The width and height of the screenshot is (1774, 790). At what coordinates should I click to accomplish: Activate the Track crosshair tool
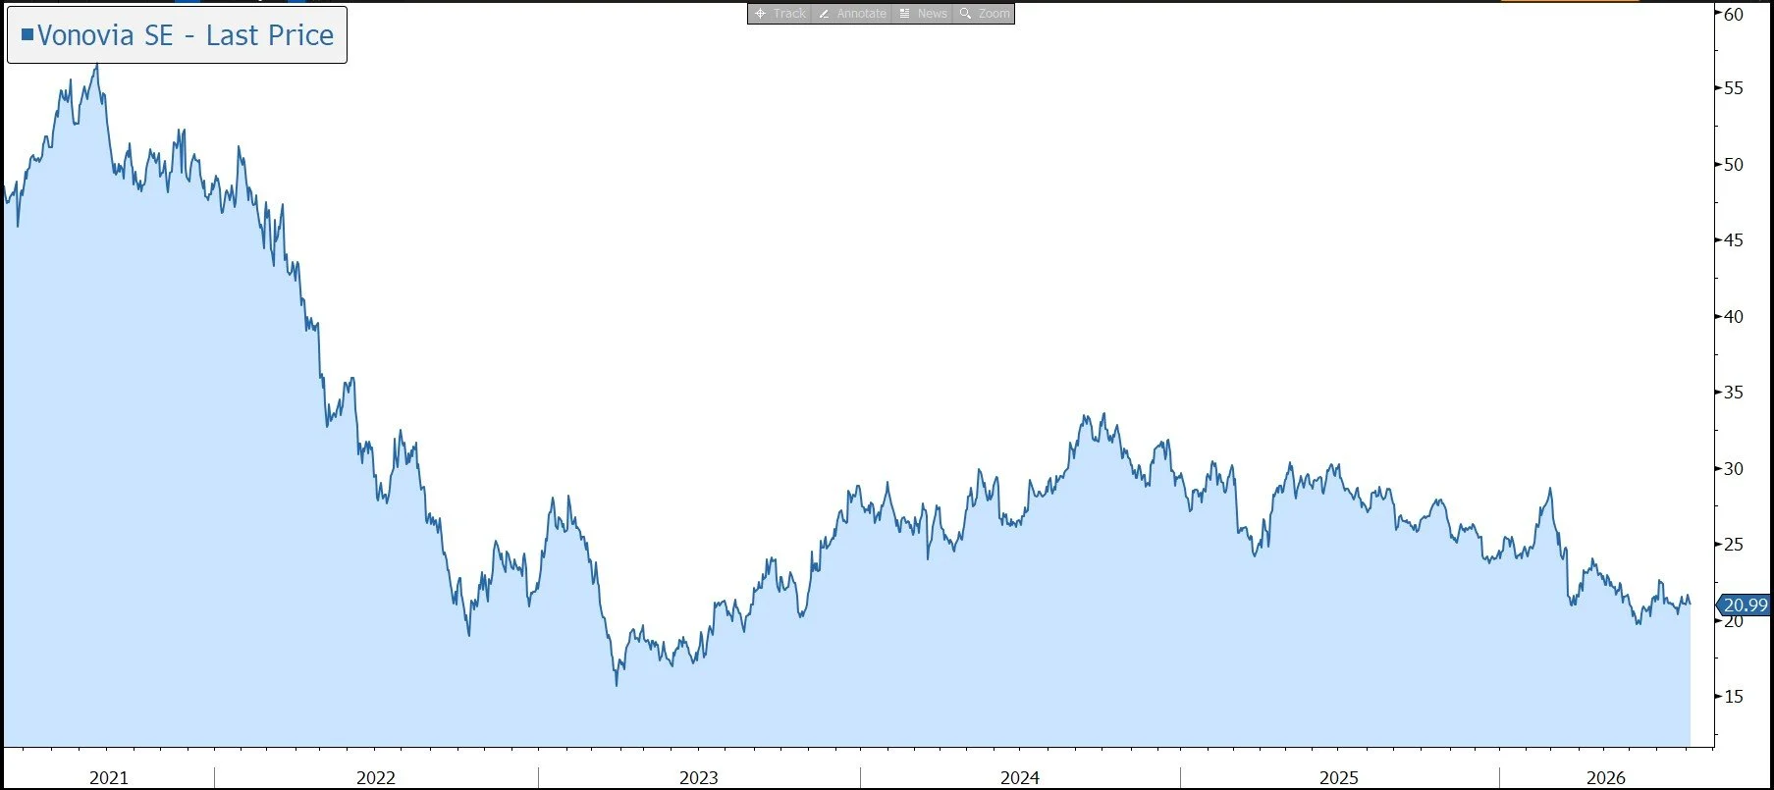point(780,14)
